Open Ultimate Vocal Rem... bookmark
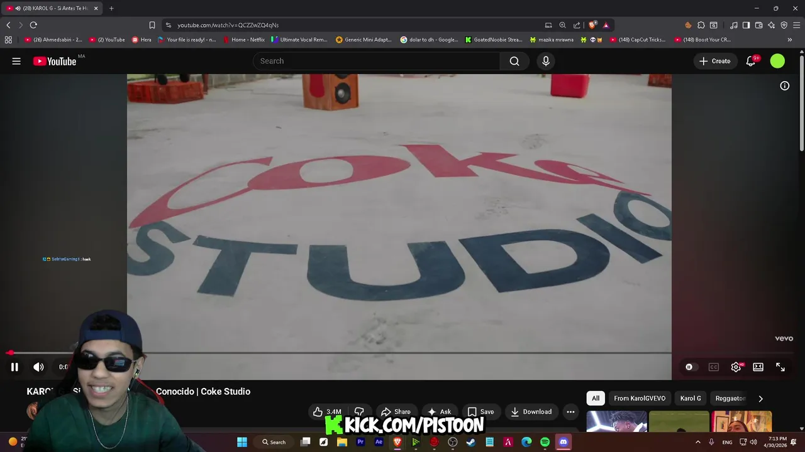This screenshot has width=805, height=452. click(299, 40)
